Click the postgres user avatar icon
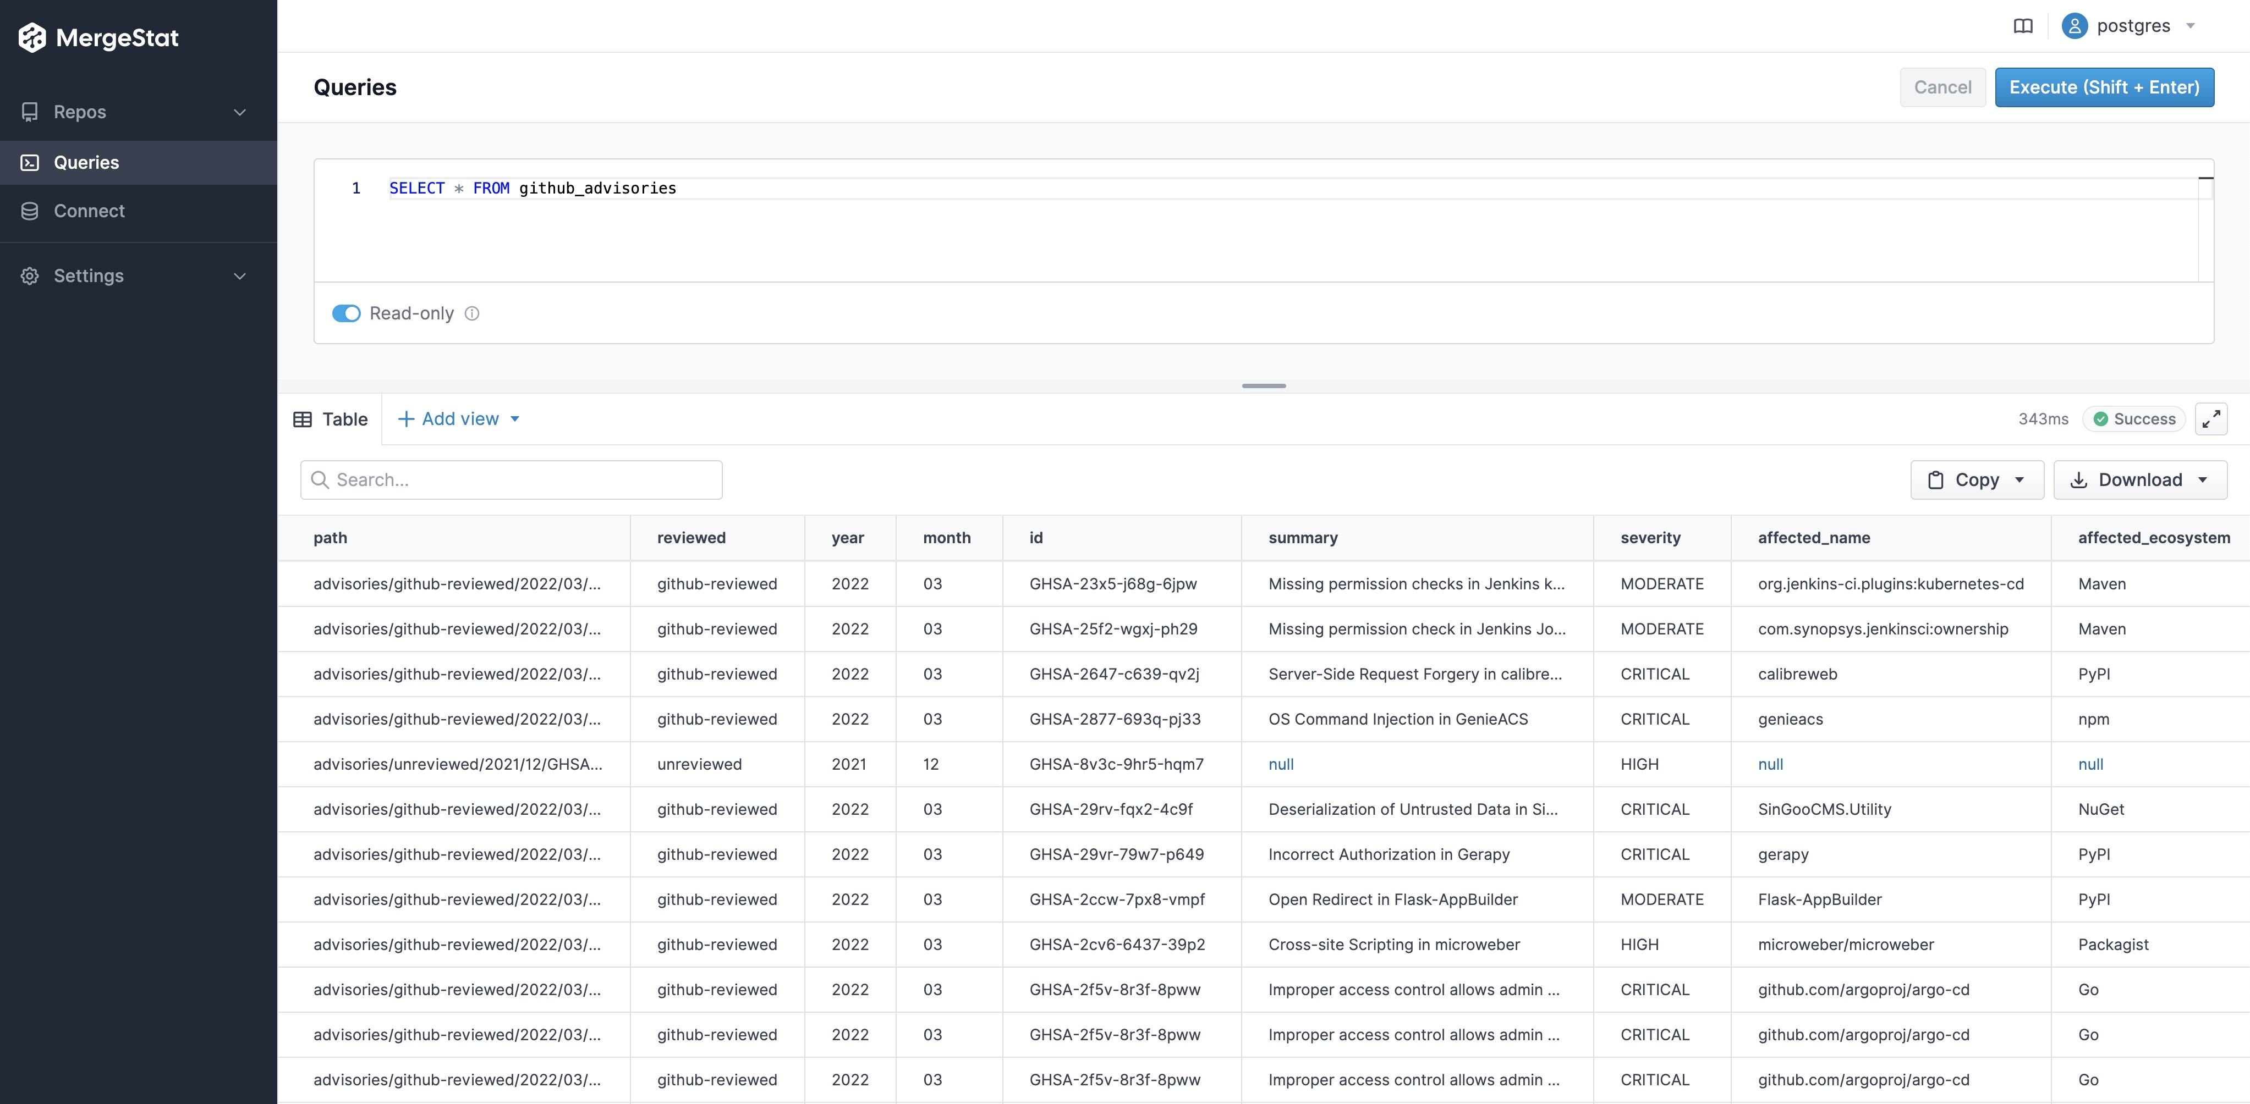Image resolution: width=2250 pixels, height=1104 pixels. click(x=2075, y=26)
